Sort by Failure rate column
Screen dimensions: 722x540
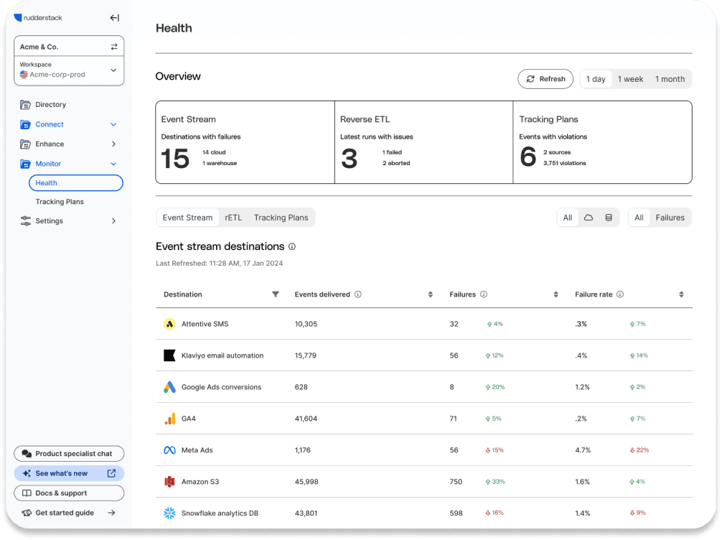[681, 294]
